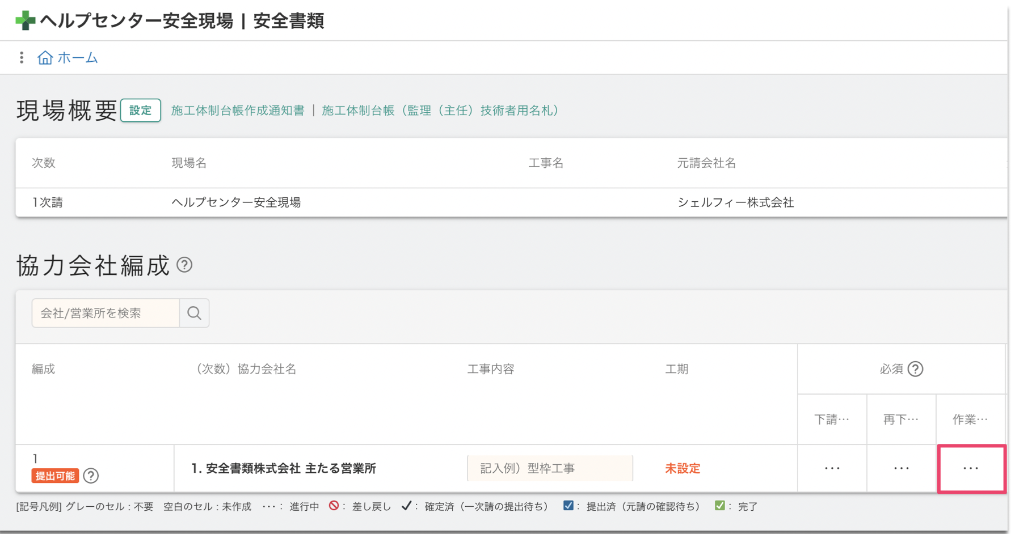Screen dimensions: 1011x534
Task: Open highlighted cell under 作業… column
Action: pyautogui.click(x=971, y=468)
